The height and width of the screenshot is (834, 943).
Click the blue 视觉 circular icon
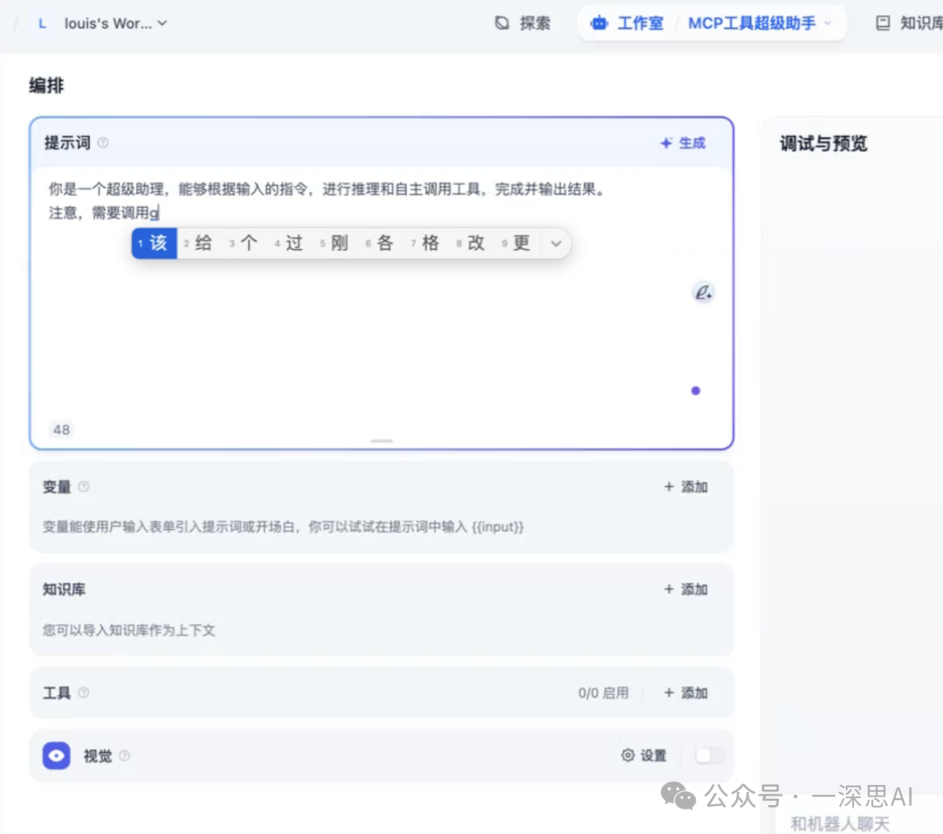coord(56,755)
